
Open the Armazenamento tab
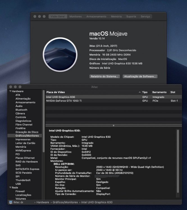tap(96, 17)
